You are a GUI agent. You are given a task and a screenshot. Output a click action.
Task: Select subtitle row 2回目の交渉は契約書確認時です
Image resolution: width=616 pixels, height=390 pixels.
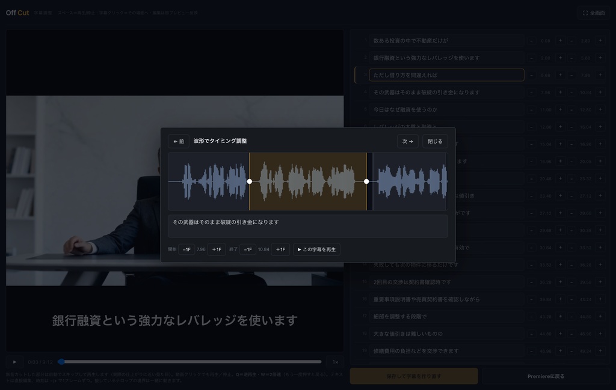tap(446, 282)
